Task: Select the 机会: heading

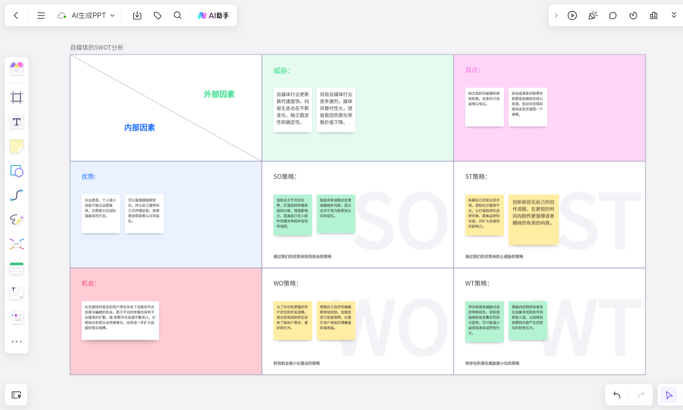Action: [89, 284]
